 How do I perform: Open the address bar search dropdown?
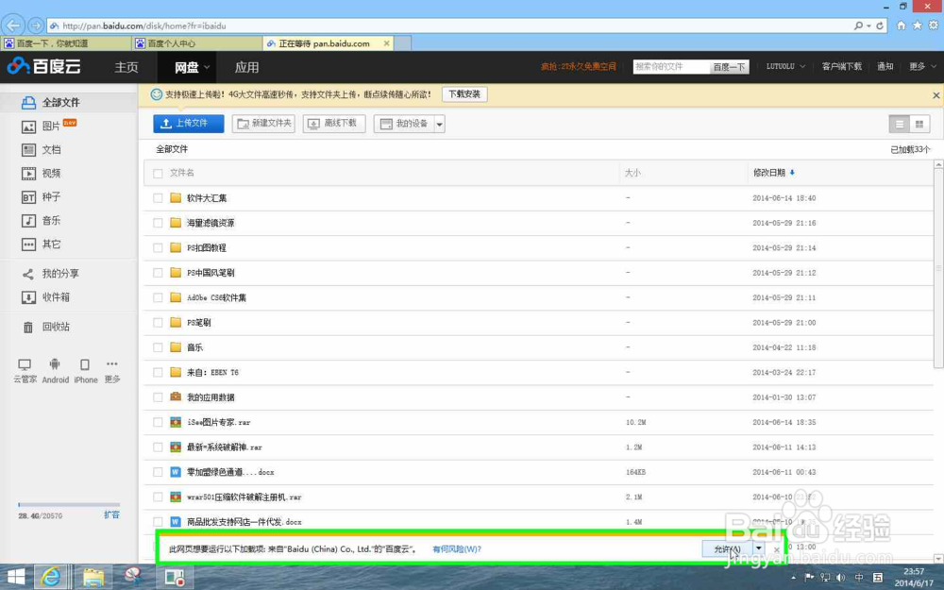pos(868,25)
